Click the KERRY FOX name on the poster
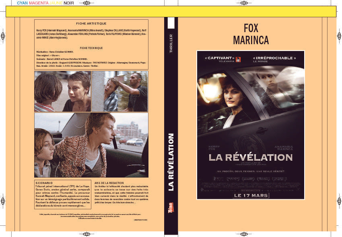 click(x=214, y=148)
